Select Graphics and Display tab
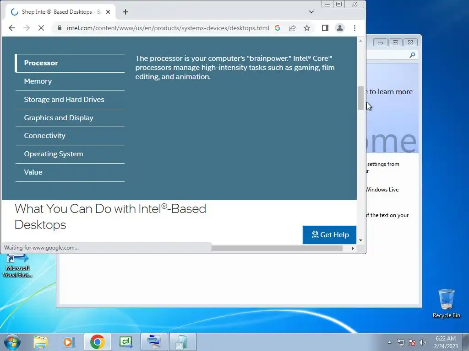The width and height of the screenshot is (469, 351). point(70,118)
